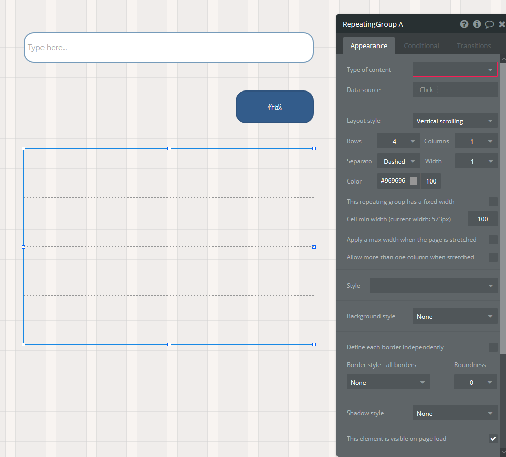Open the help question mark icon
Viewport: 506px width, 457px height.
(x=464, y=24)
